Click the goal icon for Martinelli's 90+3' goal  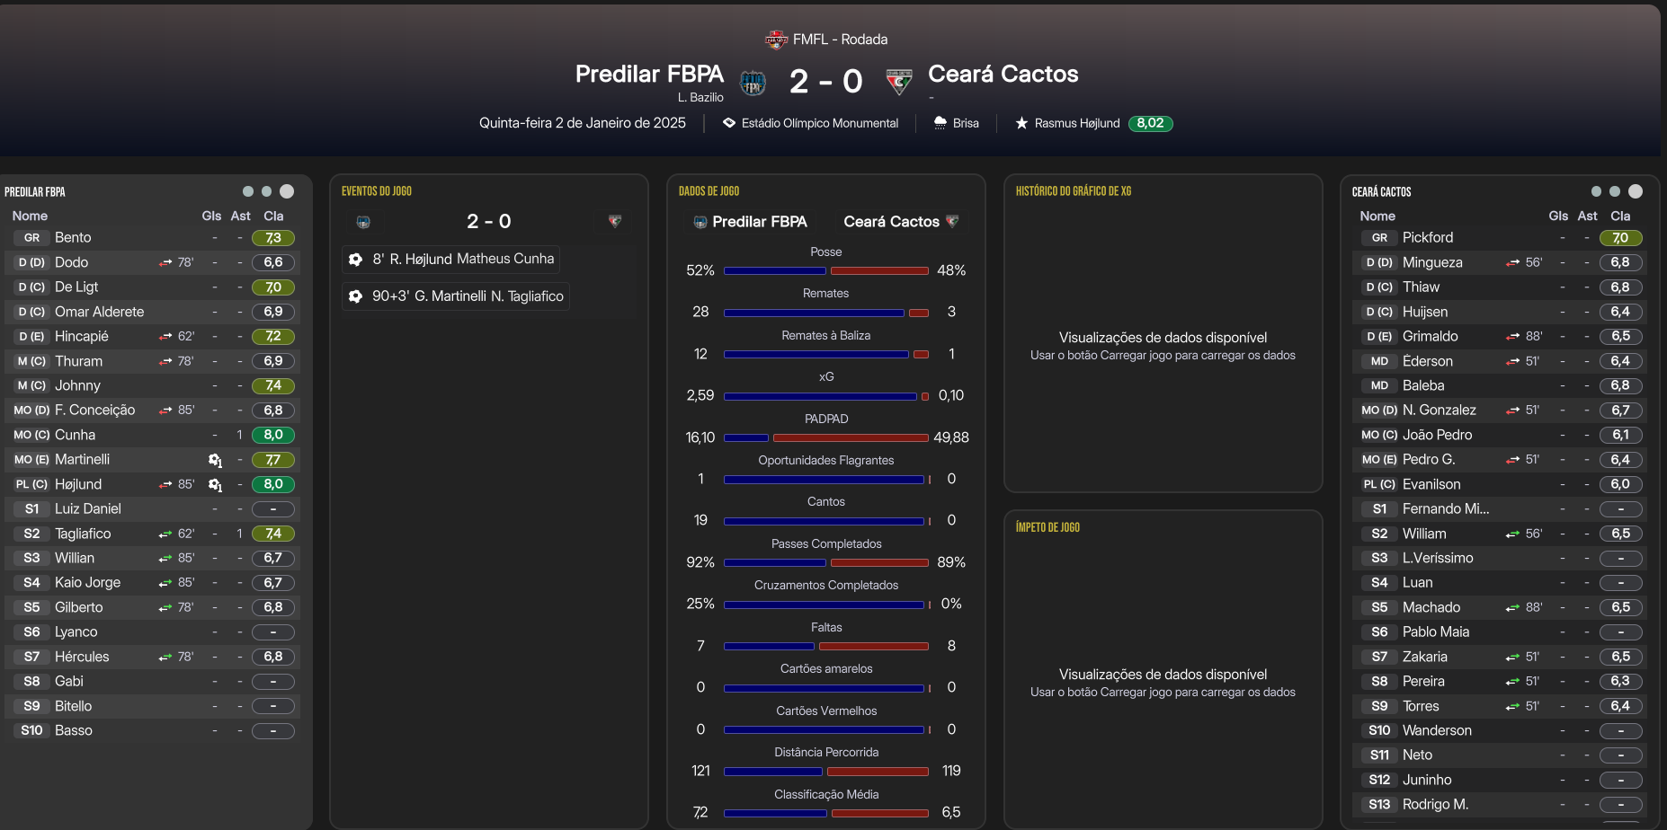coord(355,296)
